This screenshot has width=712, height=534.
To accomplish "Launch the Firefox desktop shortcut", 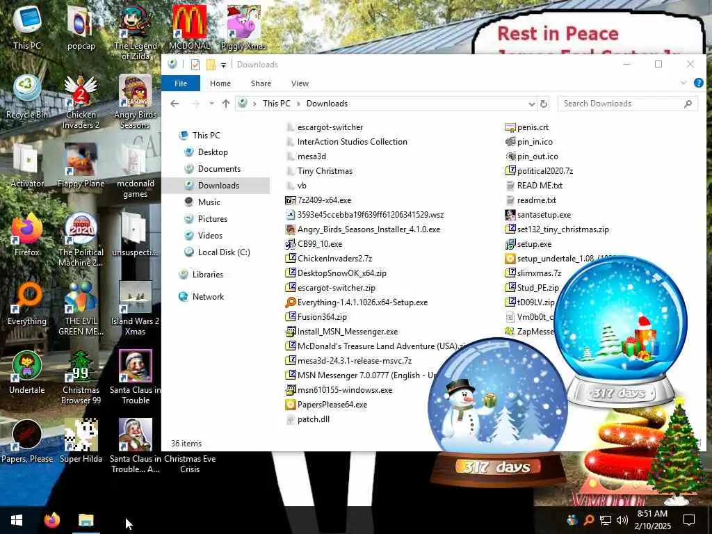I will [x=27, y=235].
